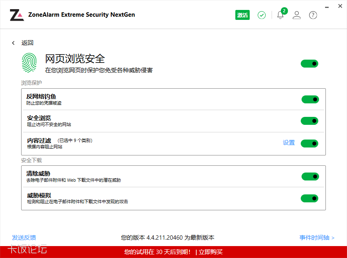Expand the 事件时间轴 link
This screenshot has width=347, height=258.
pyautogui.click(x=317, y=238)
